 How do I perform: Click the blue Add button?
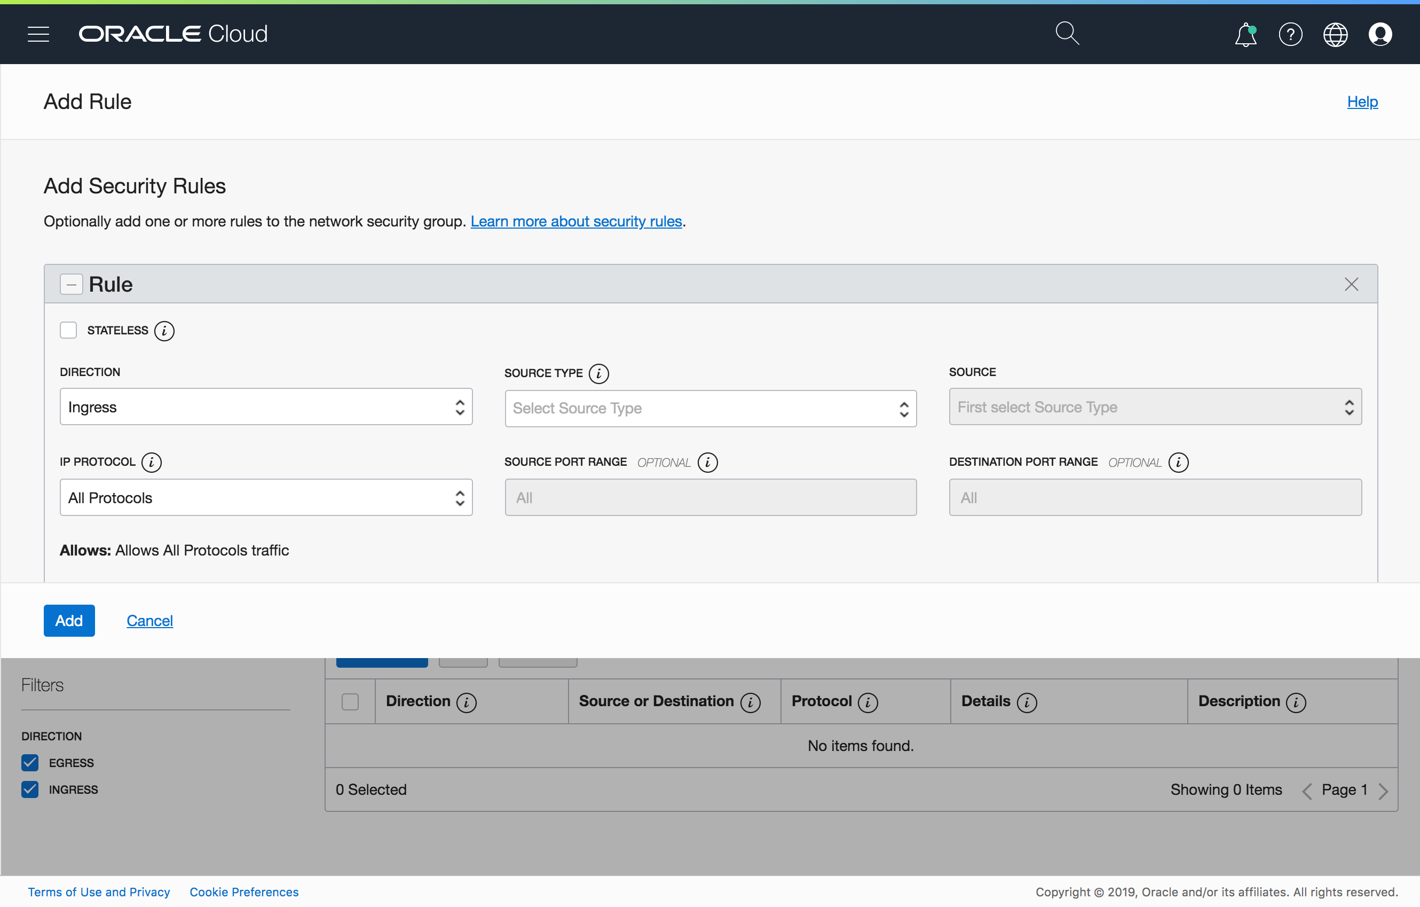tap(69, 621)
